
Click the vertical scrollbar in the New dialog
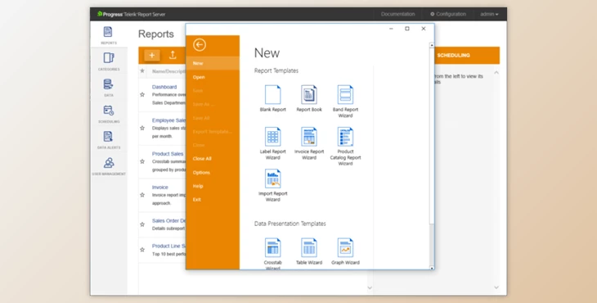[x=432, y=136]
